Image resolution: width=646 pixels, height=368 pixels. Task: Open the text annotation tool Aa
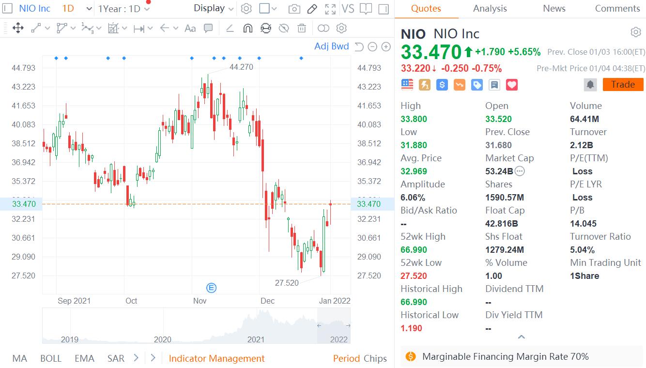coord(190,28)
